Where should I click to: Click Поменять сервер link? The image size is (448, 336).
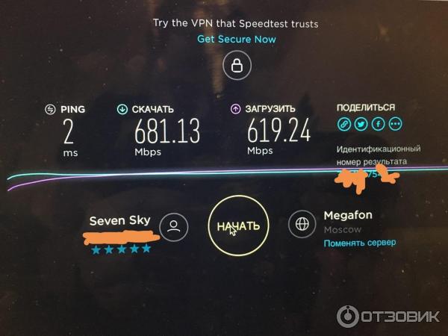click(x=360, y=243)
